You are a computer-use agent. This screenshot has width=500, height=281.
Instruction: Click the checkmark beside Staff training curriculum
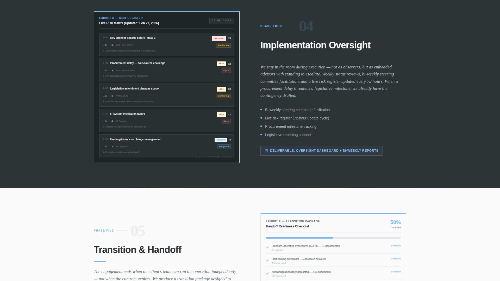click(267, 261)
